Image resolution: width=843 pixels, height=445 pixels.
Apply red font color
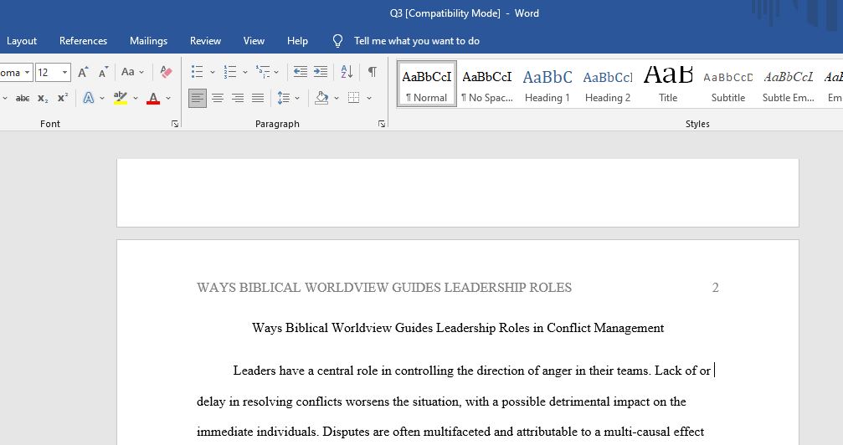click(153, 98)
